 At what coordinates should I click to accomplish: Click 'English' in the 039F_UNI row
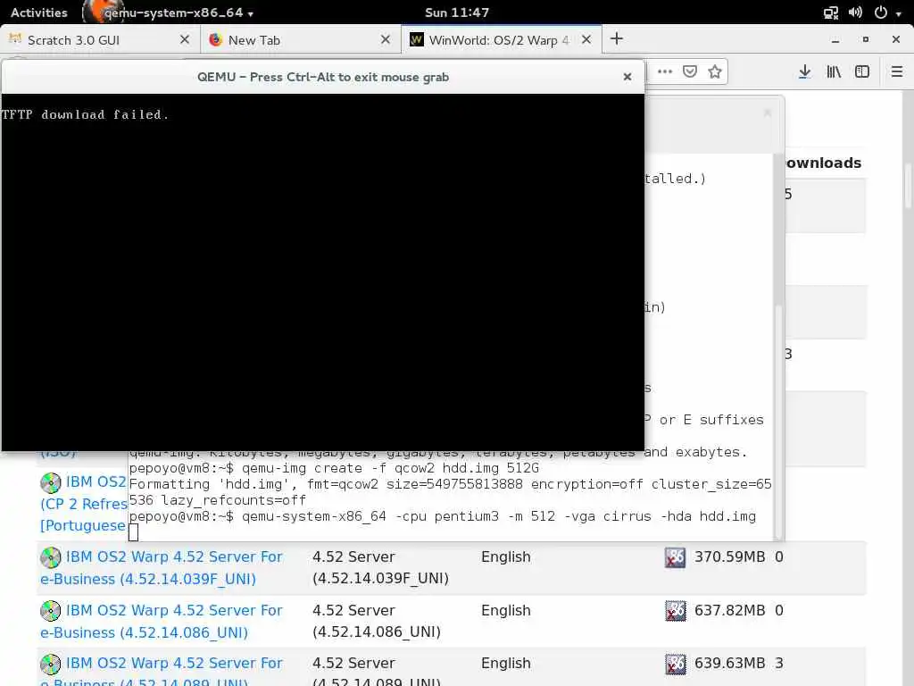(505, 557)
